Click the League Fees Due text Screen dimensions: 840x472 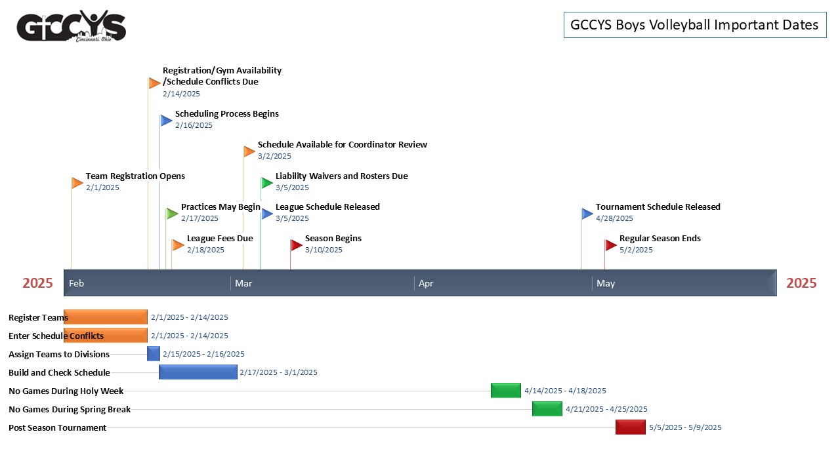220,239
